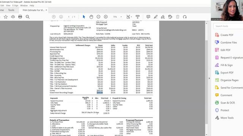Click the scroll down arrow of document

(207, 134)
